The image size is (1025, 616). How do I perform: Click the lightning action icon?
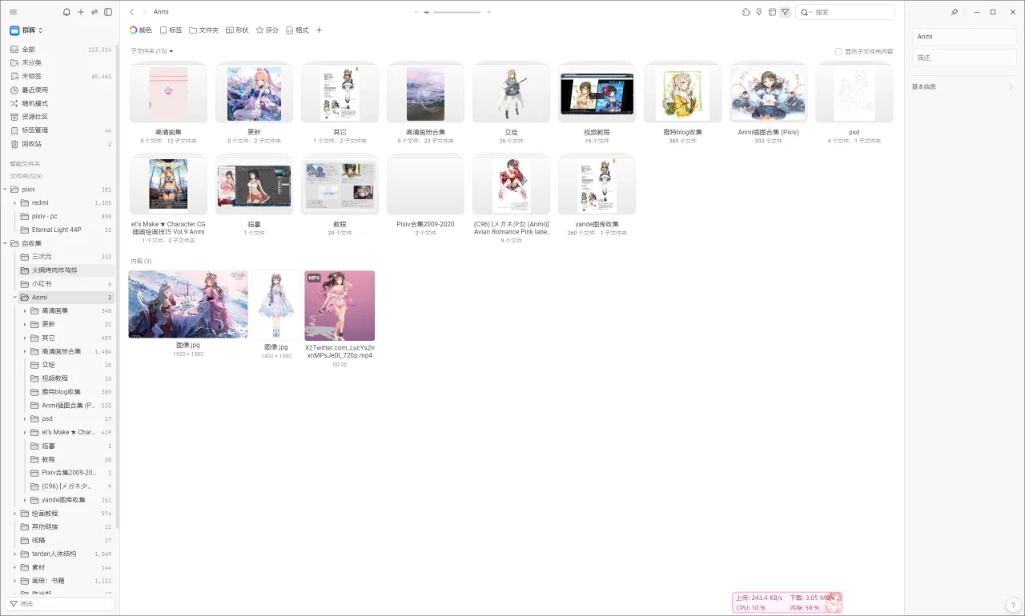click(759, 12)
